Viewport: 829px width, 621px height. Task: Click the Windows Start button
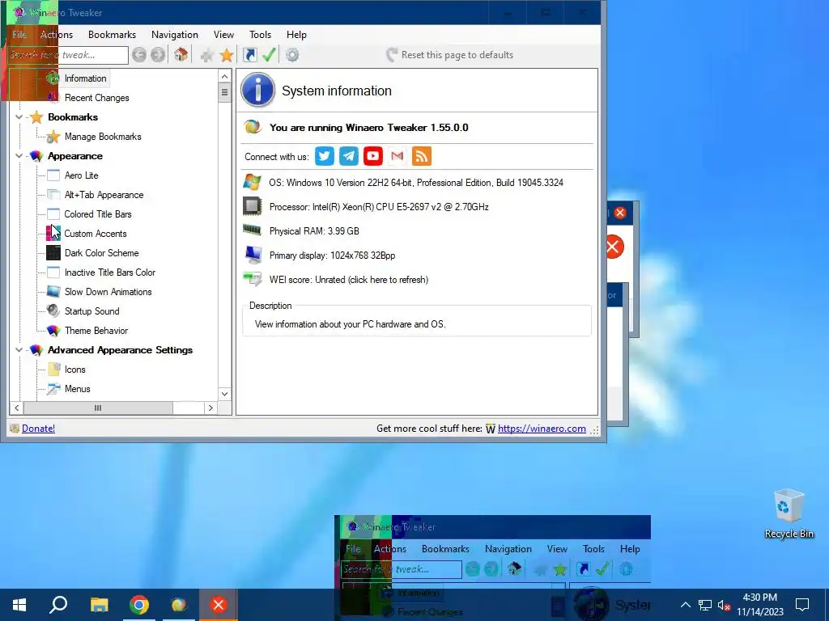(19, 605)
